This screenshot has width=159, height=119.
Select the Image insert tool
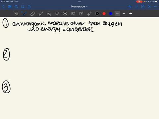73,14
